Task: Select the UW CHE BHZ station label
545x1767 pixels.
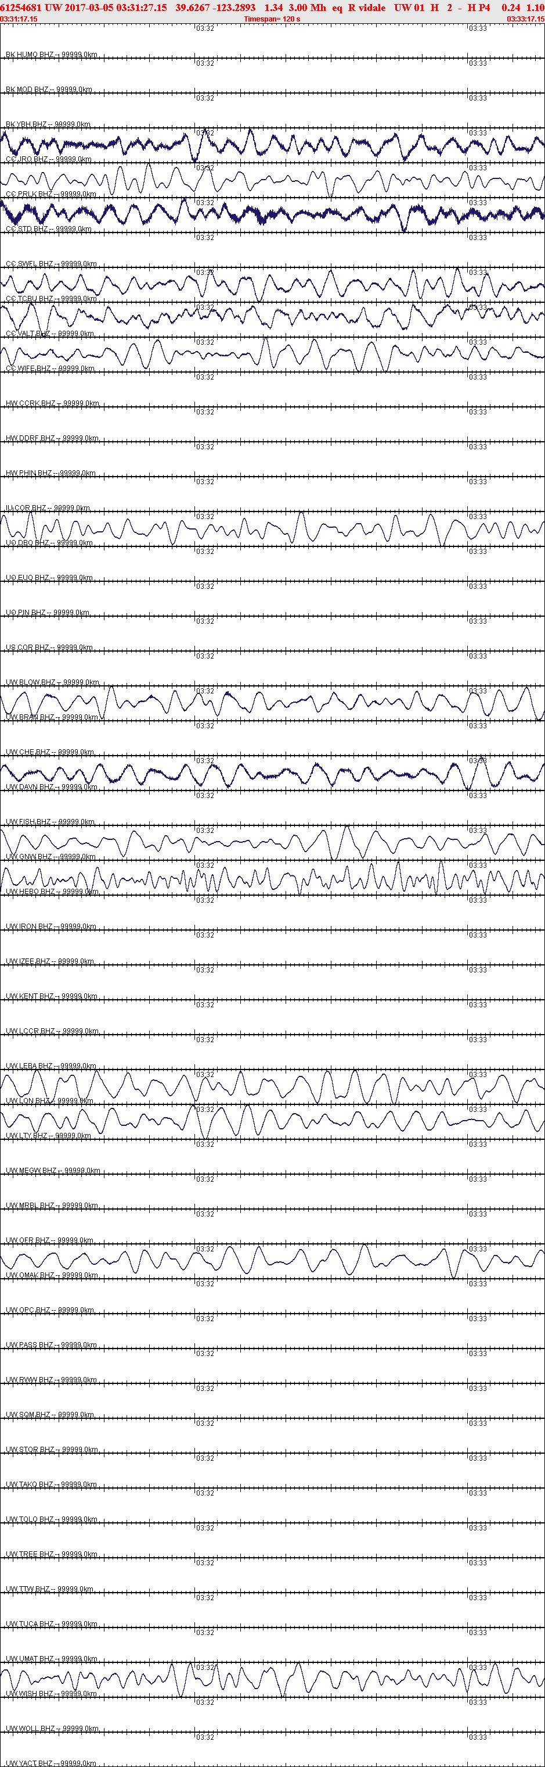Action: click(50, 752)
